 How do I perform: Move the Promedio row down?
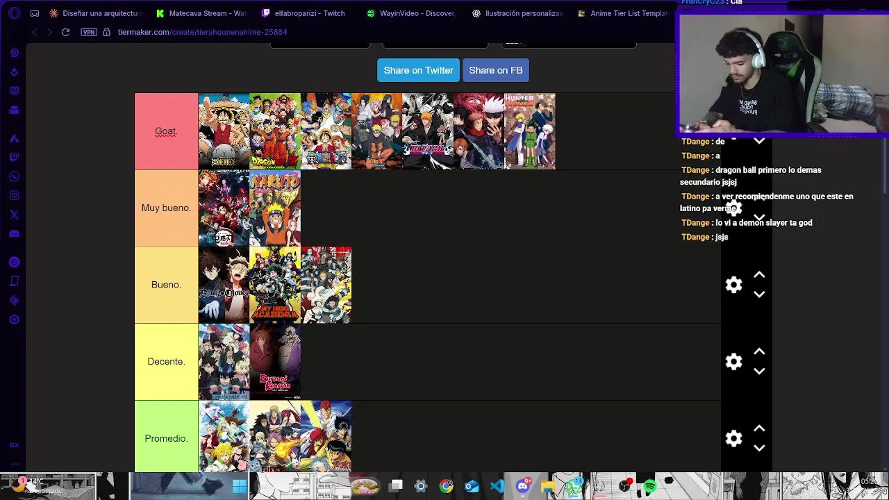759,448
